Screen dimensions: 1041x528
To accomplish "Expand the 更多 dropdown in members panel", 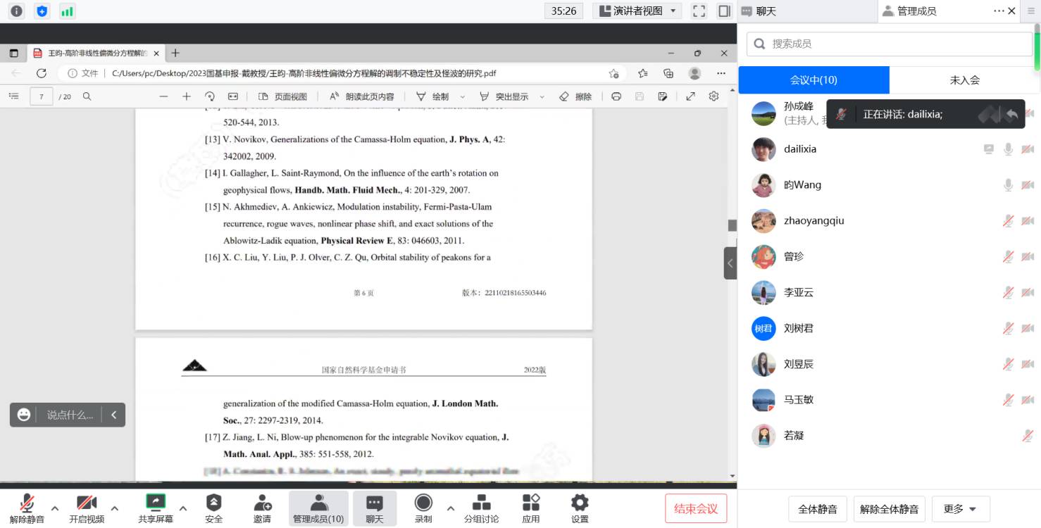I will [x=960, y=509].
